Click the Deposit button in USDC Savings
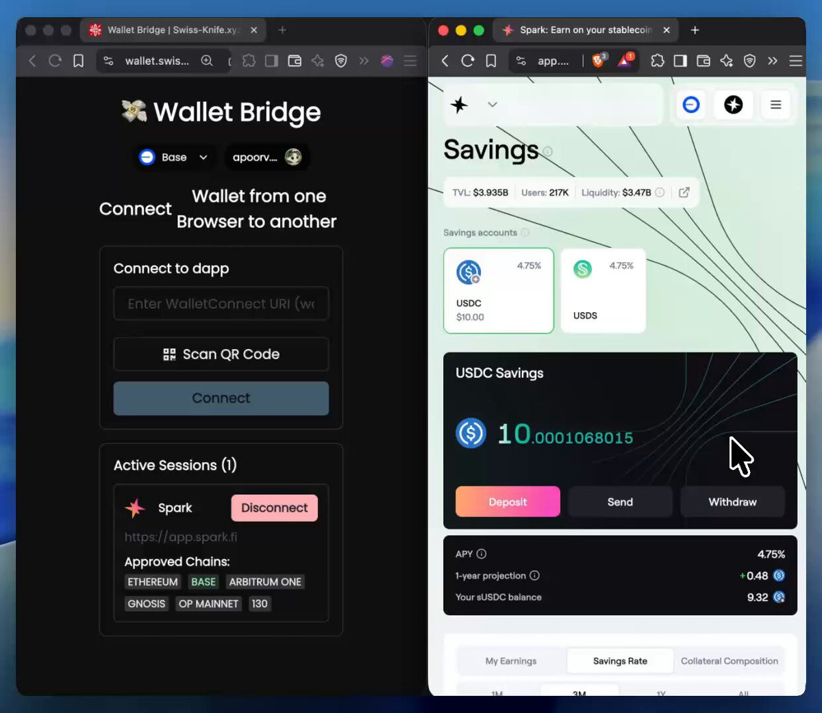This screenshot has width=822, height=713. click(x=508, y=502)
